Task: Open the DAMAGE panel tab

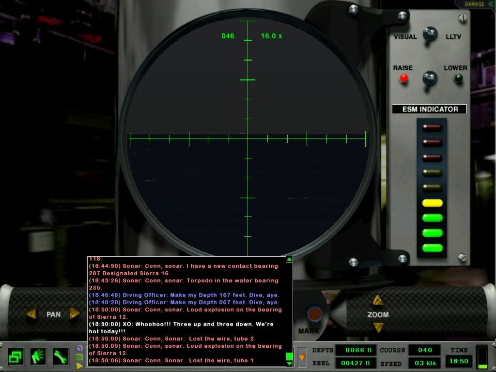Action: pos(477,4)
